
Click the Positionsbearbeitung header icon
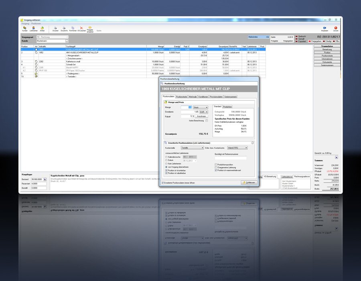click(162, 83)
